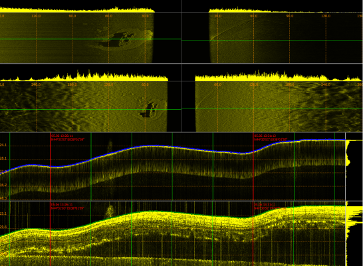This screenshot has height=266, width=363.
Task: Click the water-column target in the sub-bottom profile
Action: [x=110, y=211]
